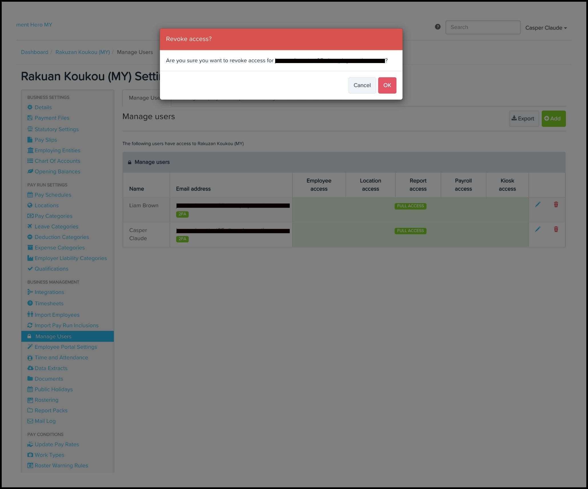588x489 pixels.
Task: Click the Leave Categories plane icon
Action: pyautogui.click(x=30, y=226)
